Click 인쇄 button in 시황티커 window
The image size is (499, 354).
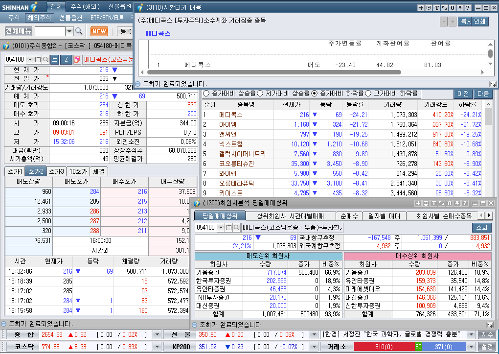pyautogui.click(x=480, y=22)
